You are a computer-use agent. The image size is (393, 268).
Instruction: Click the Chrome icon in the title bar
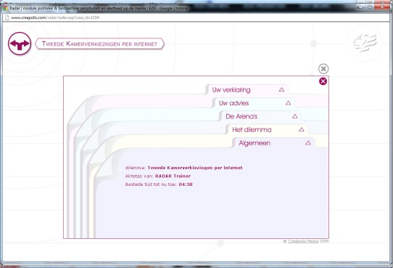[5, 8]
